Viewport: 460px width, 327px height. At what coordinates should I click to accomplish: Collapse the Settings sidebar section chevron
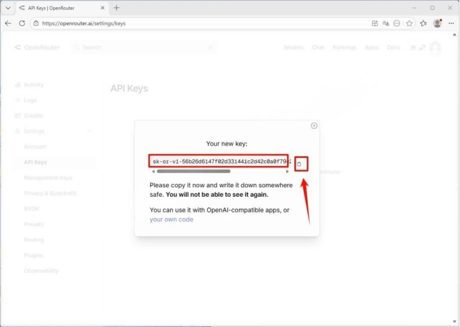89,131
